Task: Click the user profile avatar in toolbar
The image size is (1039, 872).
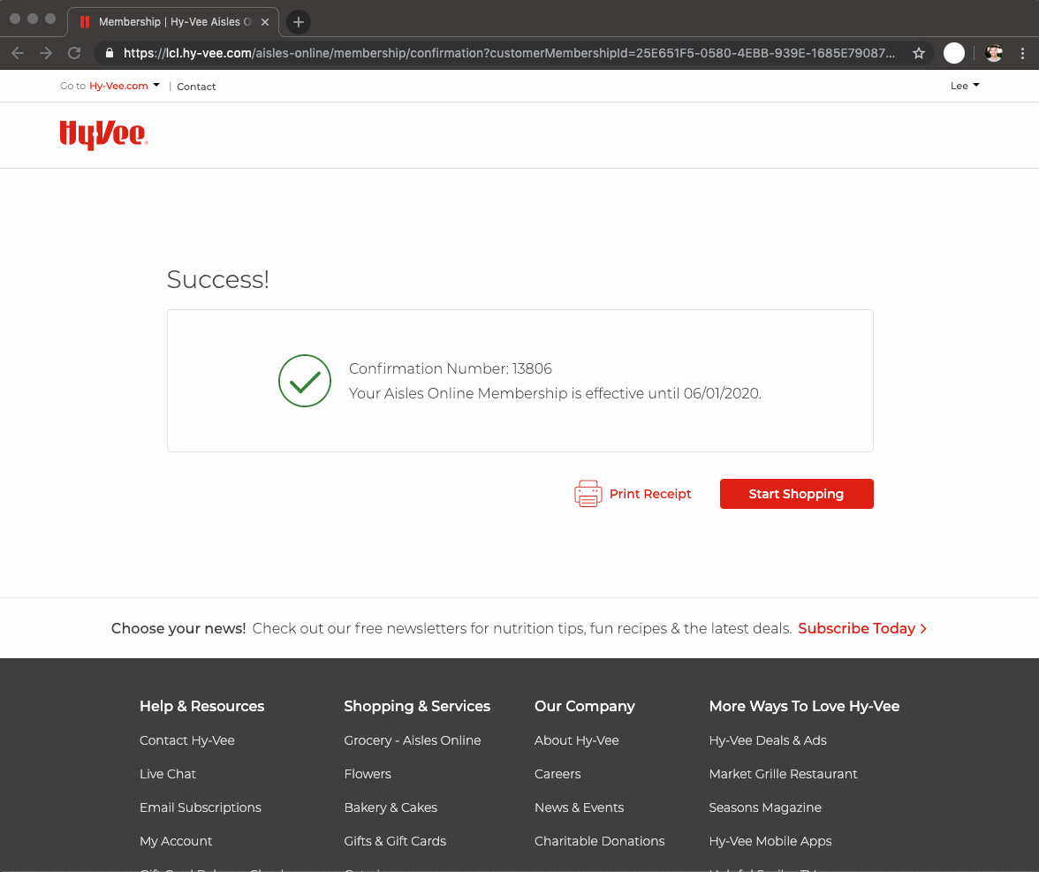Action: pyautogui.click(x=994, y=53)
